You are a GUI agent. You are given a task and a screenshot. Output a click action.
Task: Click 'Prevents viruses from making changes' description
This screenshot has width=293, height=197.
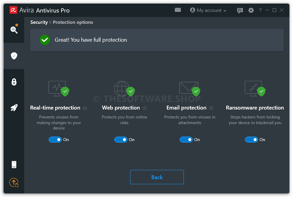(x=59, y=122)
